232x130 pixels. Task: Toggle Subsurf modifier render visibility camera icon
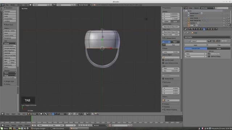coord(209,41)
